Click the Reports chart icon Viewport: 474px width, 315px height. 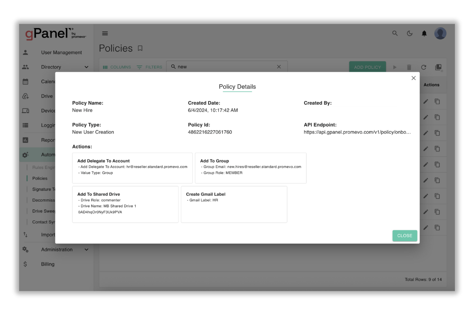click(x=25, y=140)
